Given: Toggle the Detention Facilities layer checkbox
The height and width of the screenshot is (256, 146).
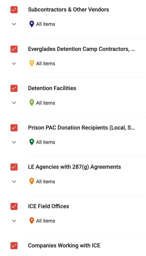Looking at the screenshot, I should (x=14, y=88).
